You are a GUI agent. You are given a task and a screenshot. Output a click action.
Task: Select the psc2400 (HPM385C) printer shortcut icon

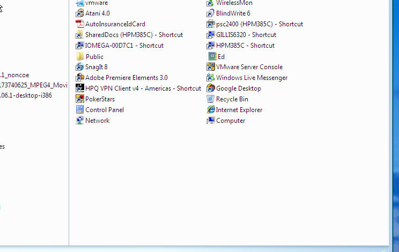210,24
